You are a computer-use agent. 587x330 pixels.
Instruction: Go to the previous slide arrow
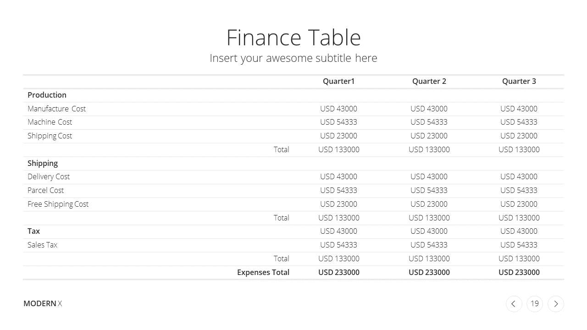point(514,304)
